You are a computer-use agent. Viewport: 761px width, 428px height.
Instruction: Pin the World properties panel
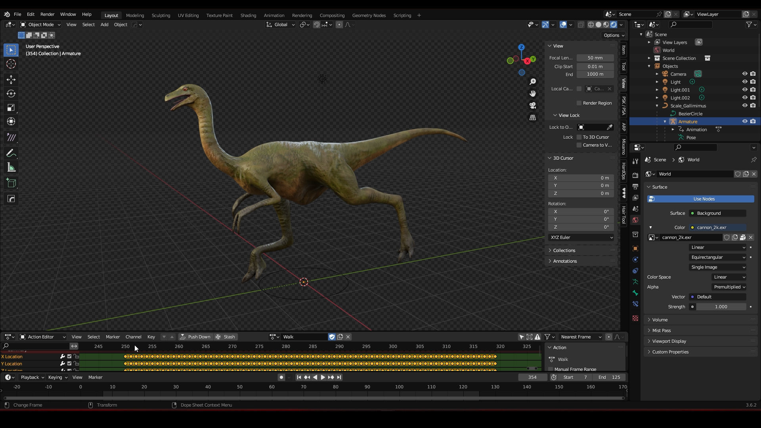tap(753, 160)
